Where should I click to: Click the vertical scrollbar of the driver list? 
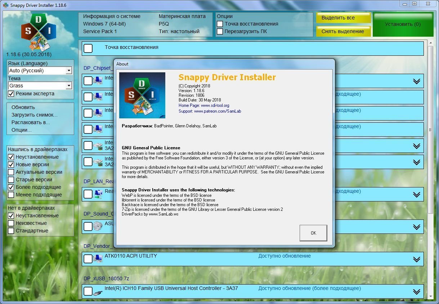430,130
